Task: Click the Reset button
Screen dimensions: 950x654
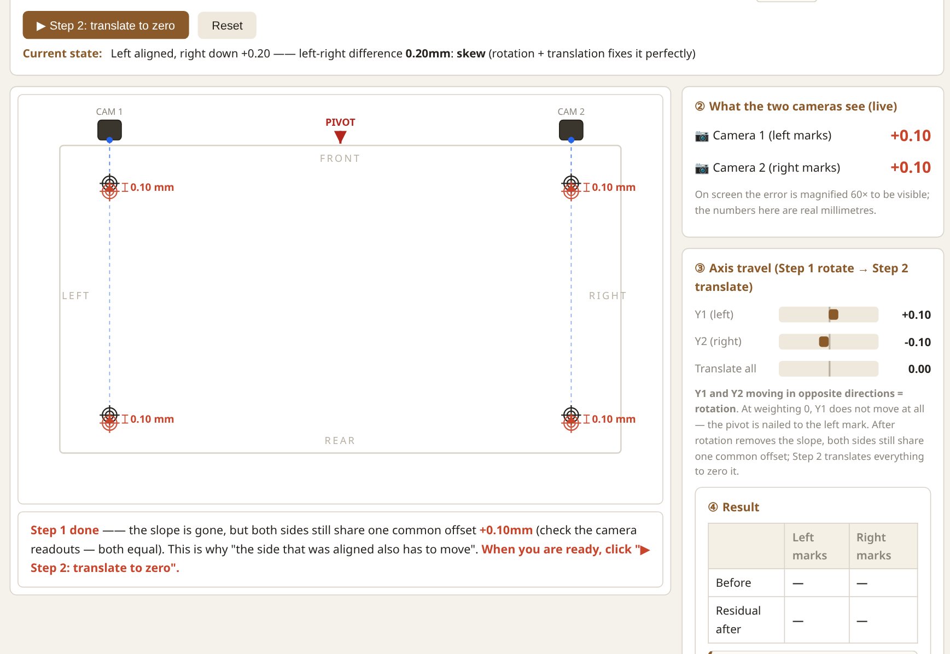Action: tap(227, 25)
